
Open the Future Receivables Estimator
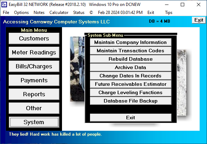point(131,84)
